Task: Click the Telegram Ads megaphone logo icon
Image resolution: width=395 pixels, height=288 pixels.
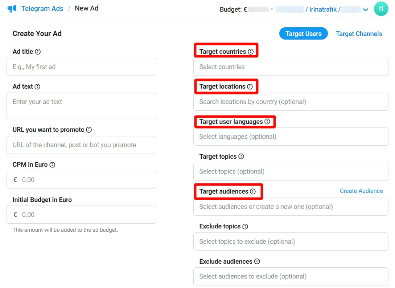Action: coord(12,9)
